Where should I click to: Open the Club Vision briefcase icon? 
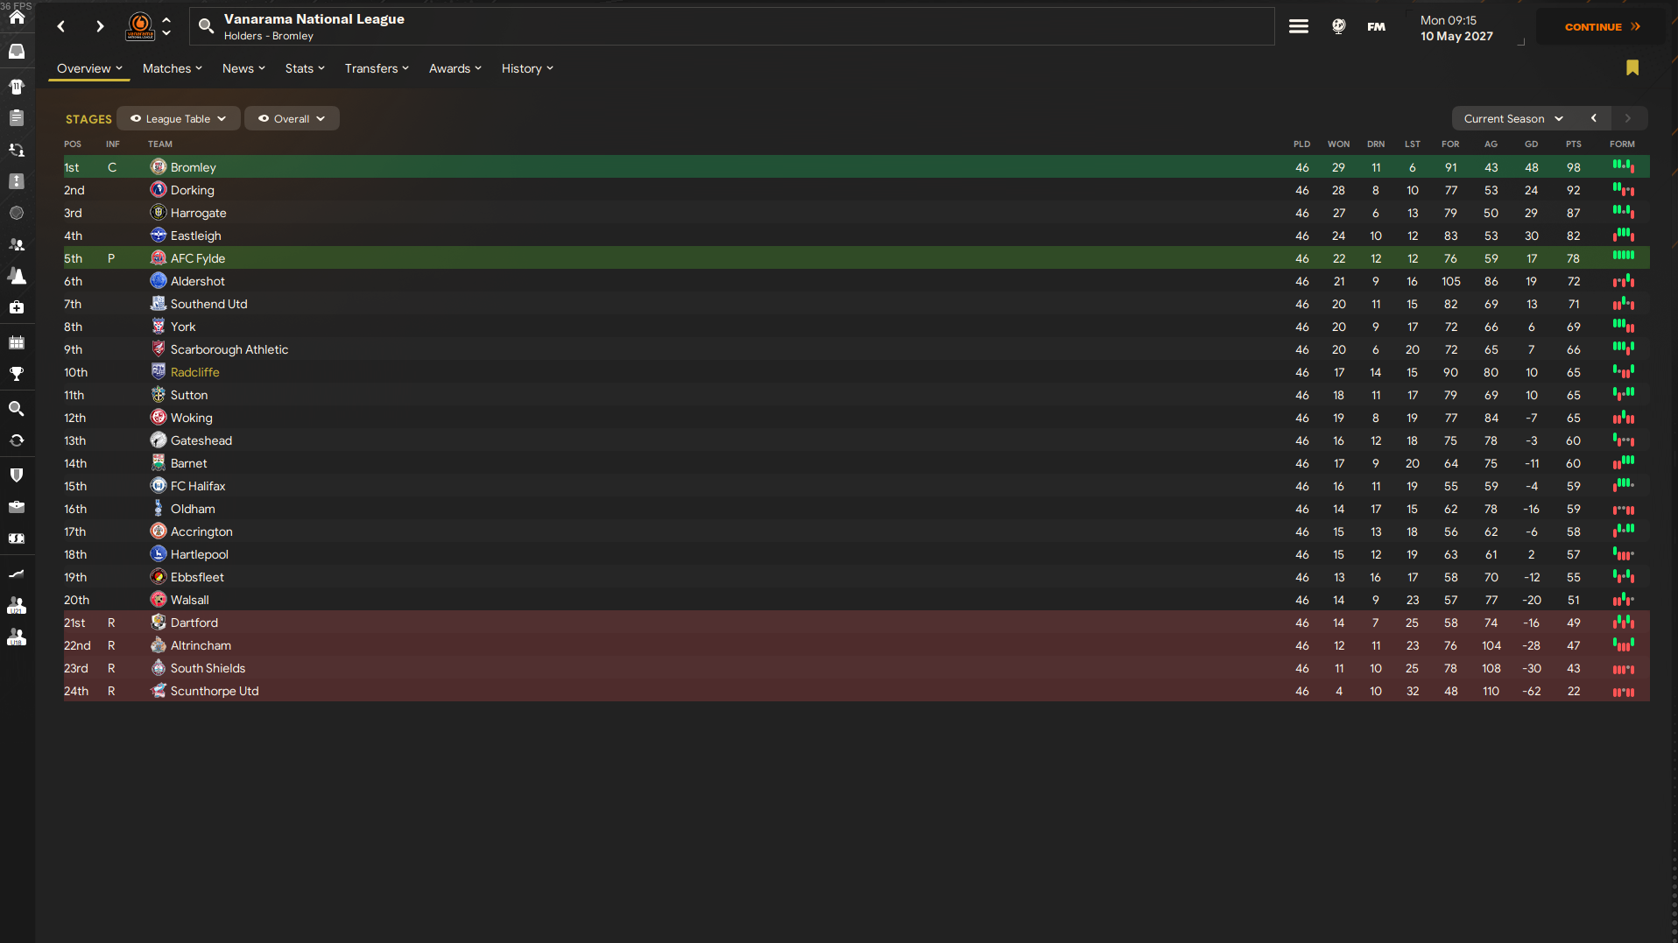(x=17, y=507)
